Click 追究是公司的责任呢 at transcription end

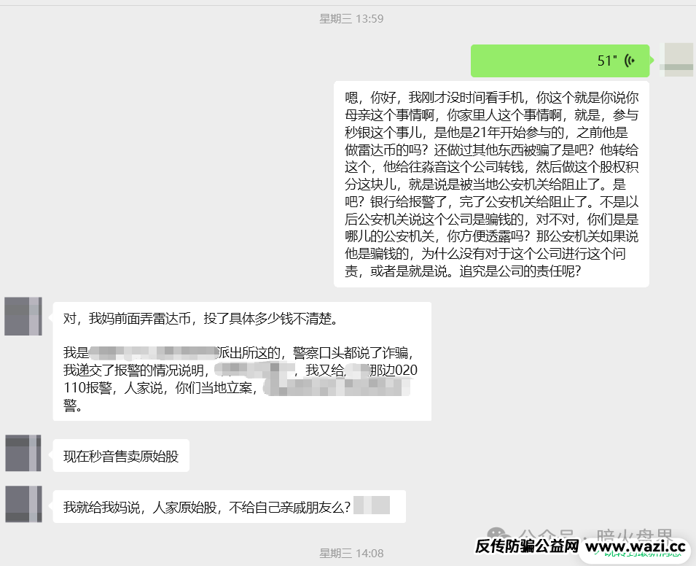(521, 271)
